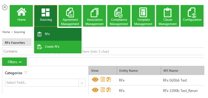Open Clause Management tile
The width and height of the screenshot is (208, 98).
coord(168,16)
